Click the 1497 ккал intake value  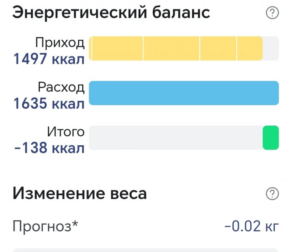[x=49, y=59]
